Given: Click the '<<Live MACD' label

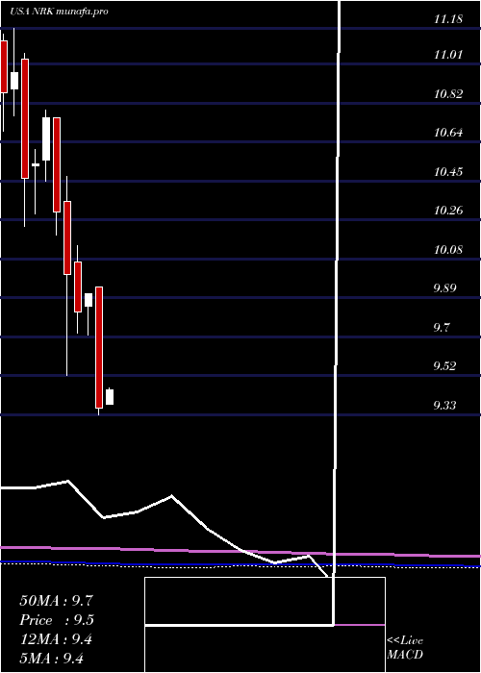Looking at the screenshot, I should point(405,647).
